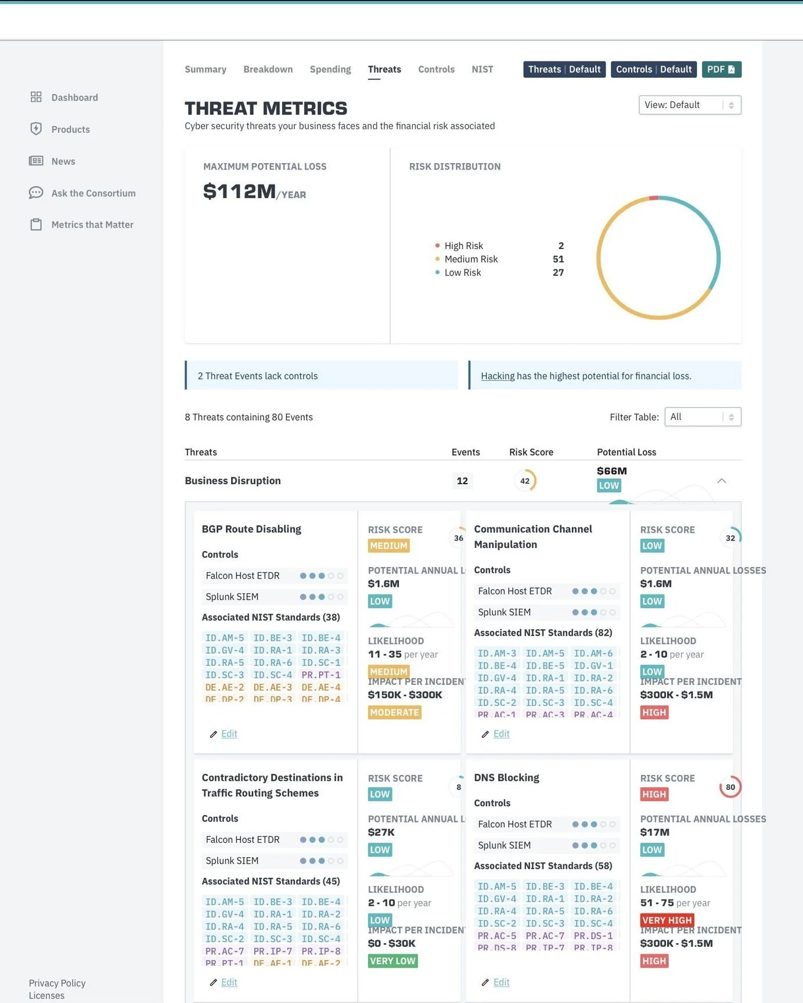Click the risk score 42 gauge

coord(525,481)
